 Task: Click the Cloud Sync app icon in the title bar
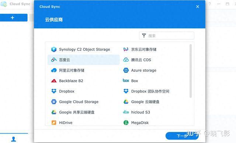[4, 4]
